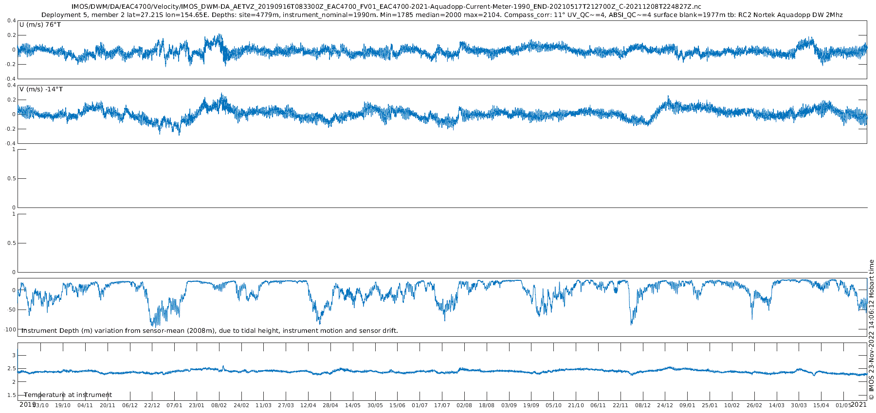Click the 23/01 date tick label
876x413 pixels.
(x=197, y=405)
